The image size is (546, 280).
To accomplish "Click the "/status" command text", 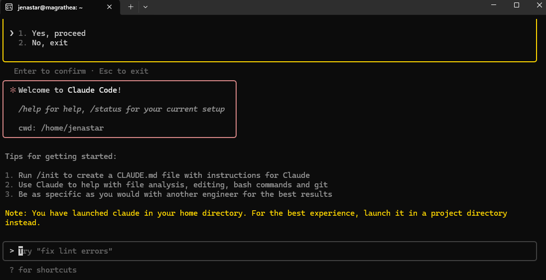I will click(108, 109).
